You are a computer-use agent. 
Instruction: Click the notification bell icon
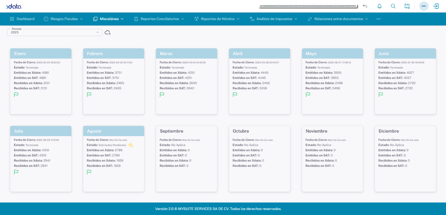pyautogui.click(x=379, y=6)
